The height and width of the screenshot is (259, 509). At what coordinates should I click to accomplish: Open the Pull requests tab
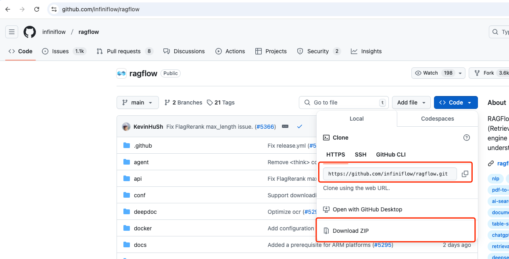tap(123, 51)
